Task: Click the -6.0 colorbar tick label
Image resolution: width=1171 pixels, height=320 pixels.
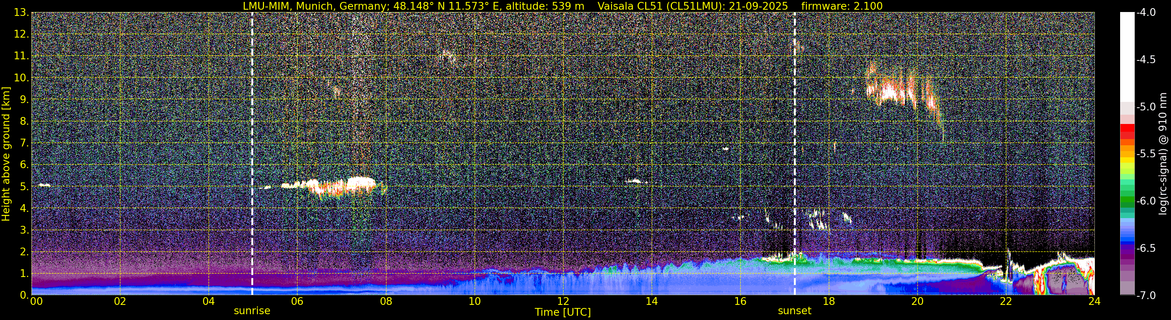Action: [x=1146, y=201]
